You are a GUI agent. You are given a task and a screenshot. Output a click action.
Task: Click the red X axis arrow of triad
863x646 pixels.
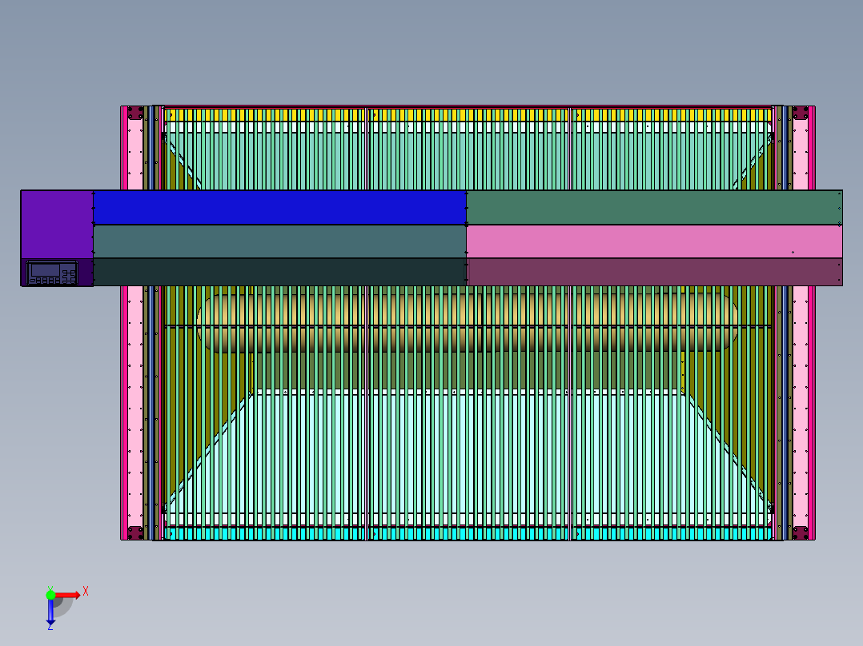[x=68, y=595]
